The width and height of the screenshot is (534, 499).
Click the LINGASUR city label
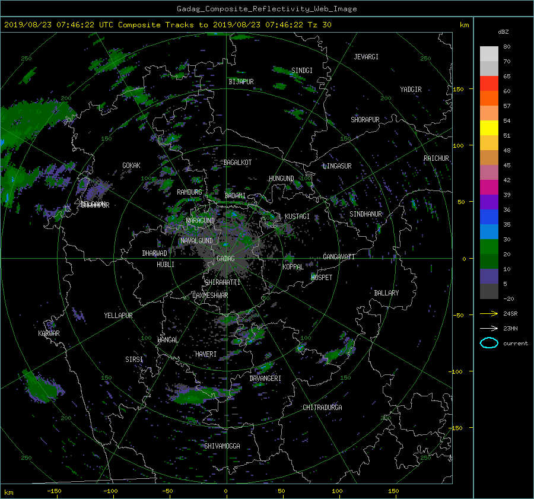[337, 166]
